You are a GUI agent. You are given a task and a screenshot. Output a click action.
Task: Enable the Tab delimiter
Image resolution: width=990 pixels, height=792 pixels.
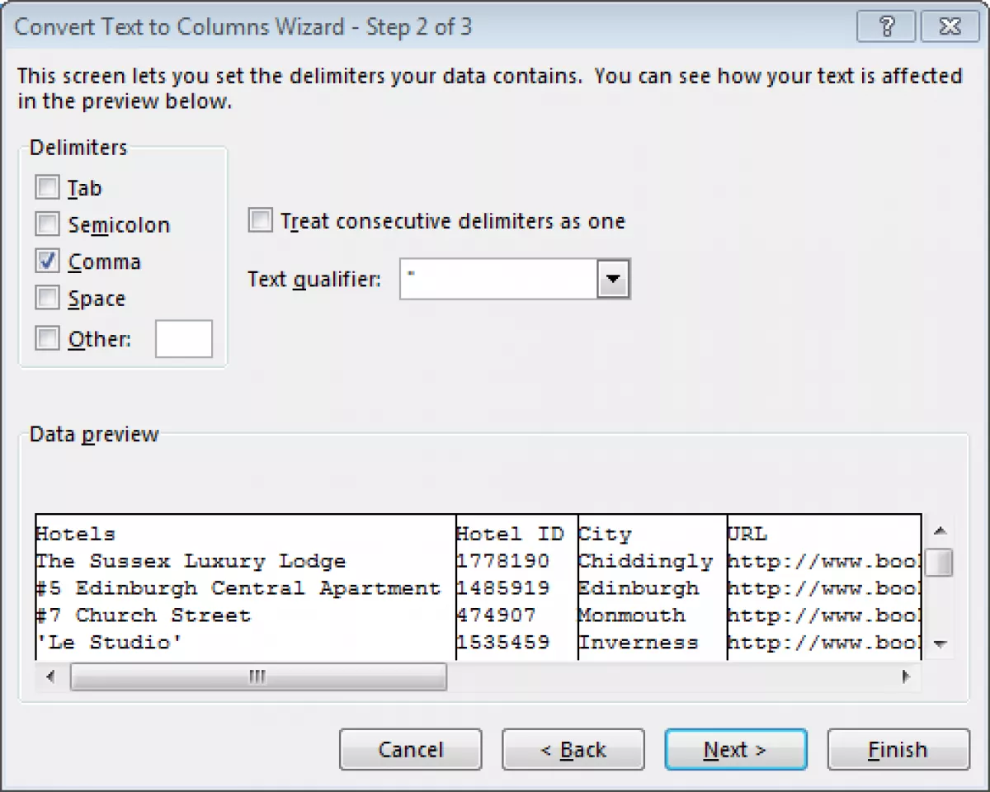click(x=47, y=186)
